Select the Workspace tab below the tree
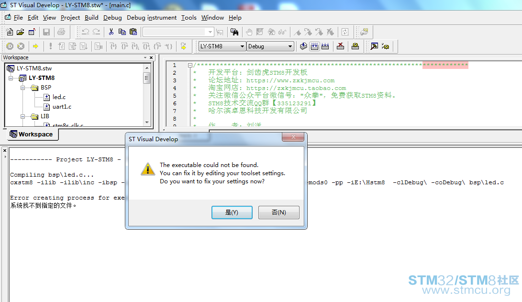 coord(32,134)
